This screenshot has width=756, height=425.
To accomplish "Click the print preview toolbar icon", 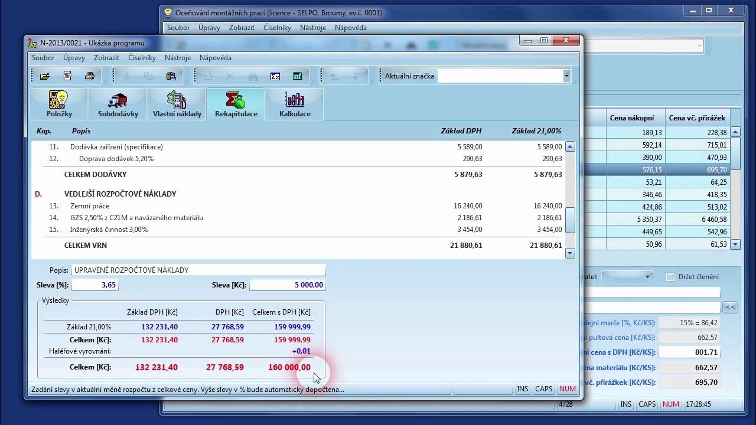I will pos(67,76).
